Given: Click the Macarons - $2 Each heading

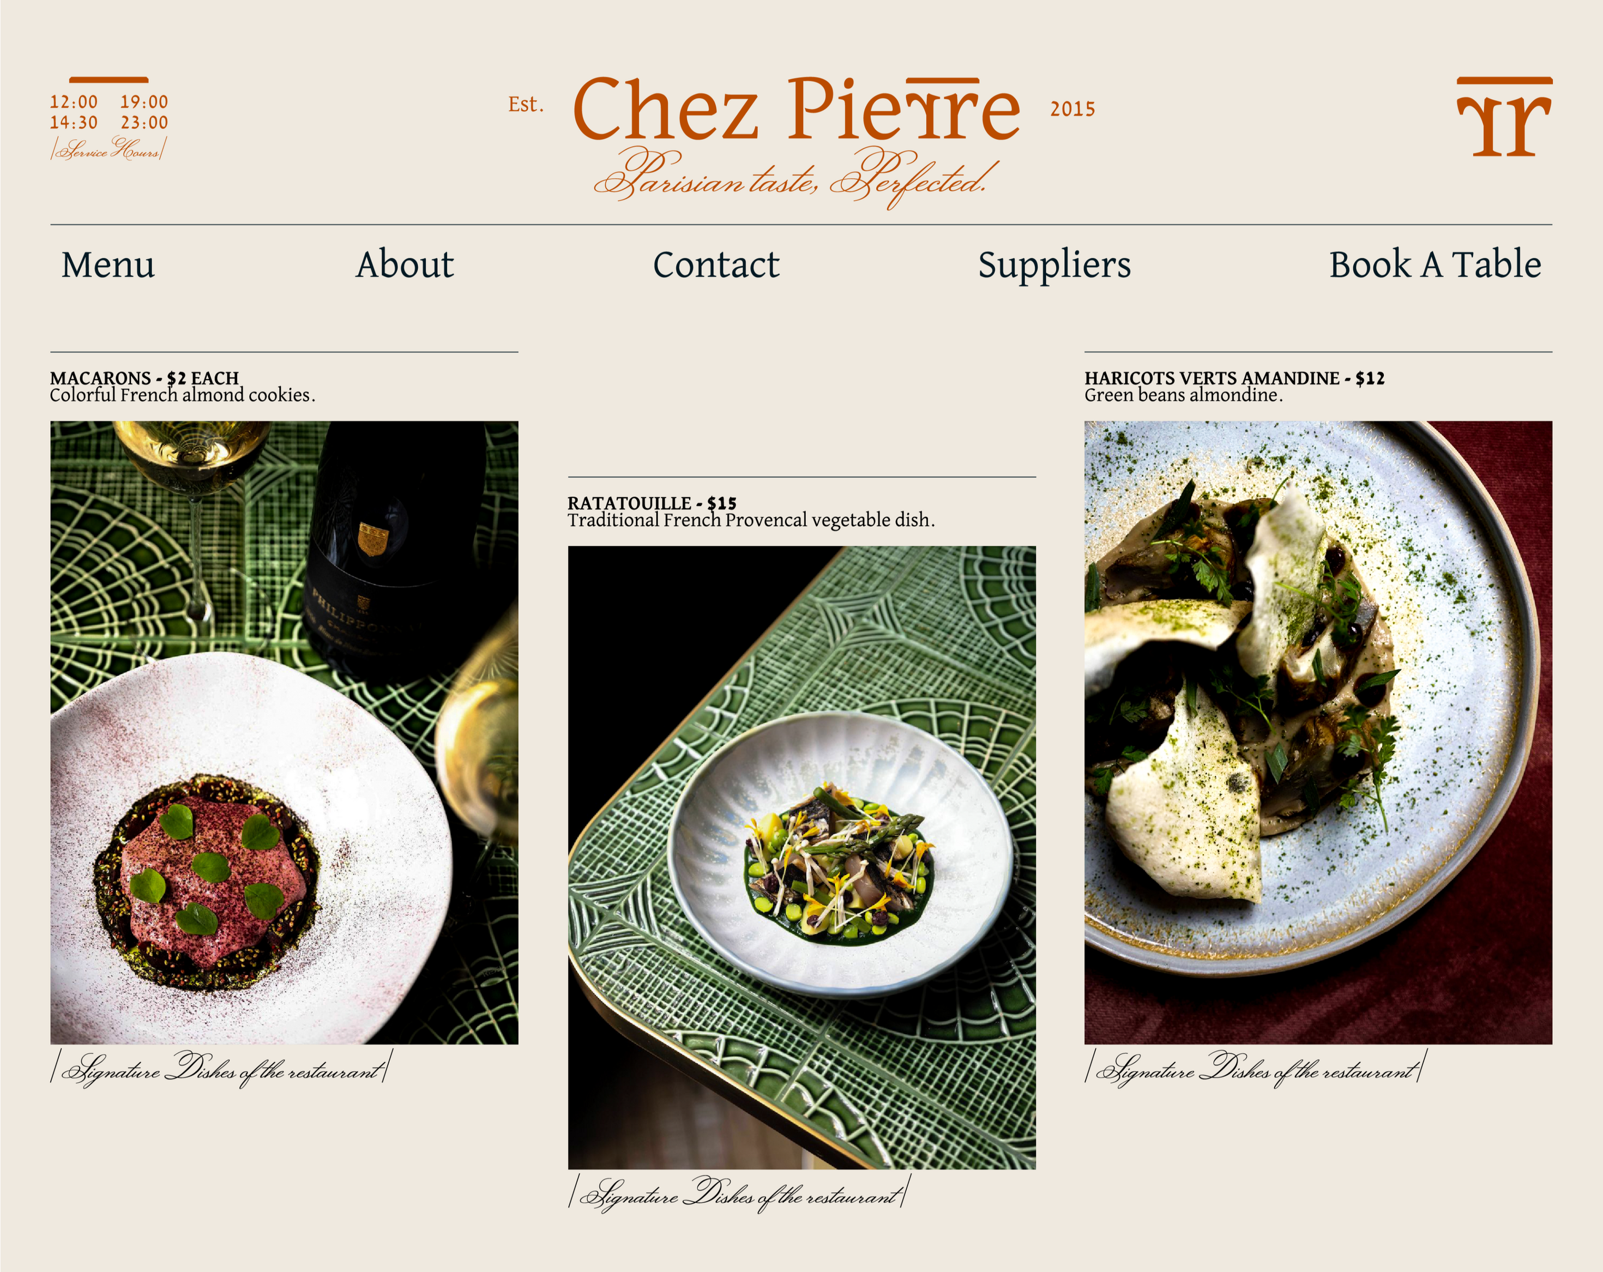Looking at the screenshot, I should coord(144,378).
